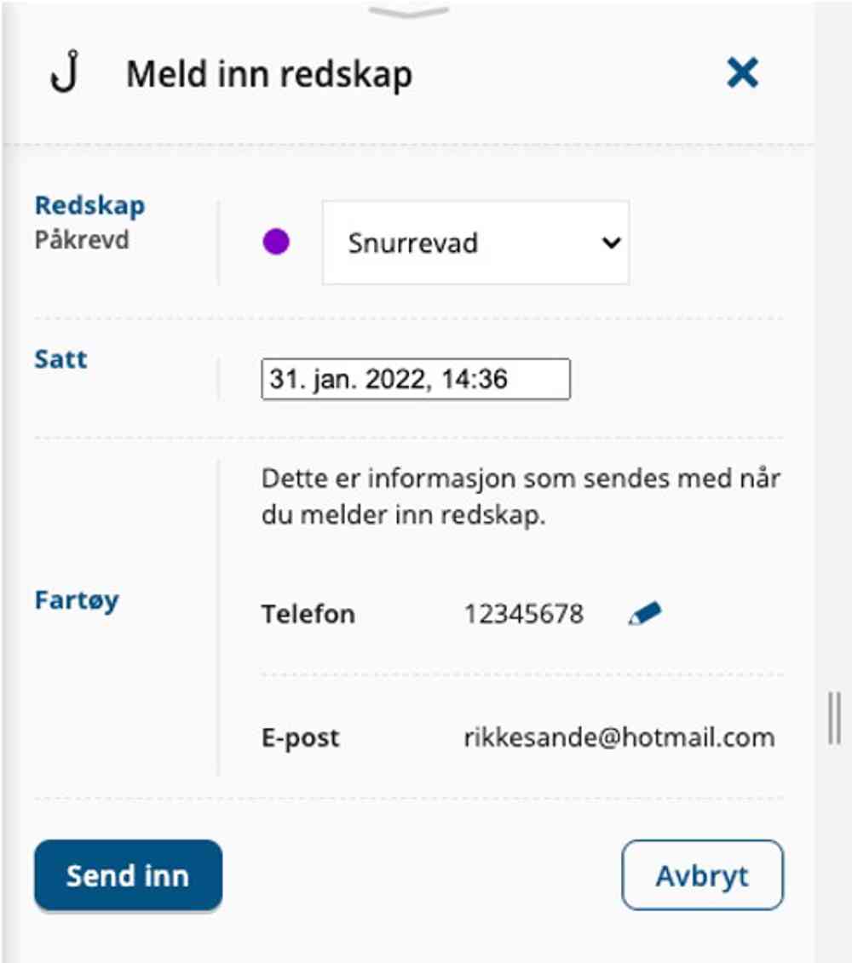Focus the Satt date and time field

coord(415,379)
